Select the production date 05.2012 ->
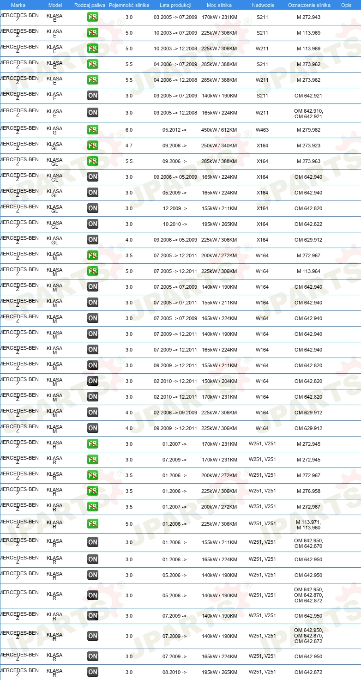The width and height of the screenshot is (361, 680). [174, 130]
